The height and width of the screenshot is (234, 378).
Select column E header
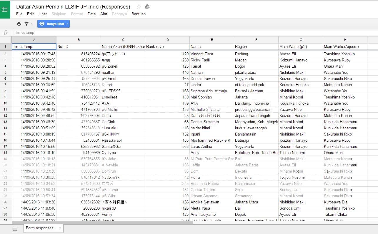tap(212, 40)
